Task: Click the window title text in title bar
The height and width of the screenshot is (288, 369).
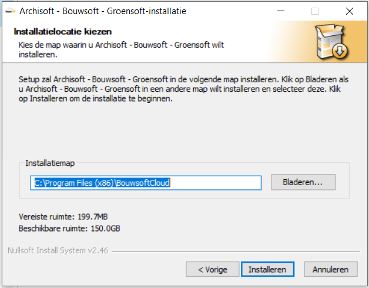Action: pyautogui.click(x=103, y=11)
